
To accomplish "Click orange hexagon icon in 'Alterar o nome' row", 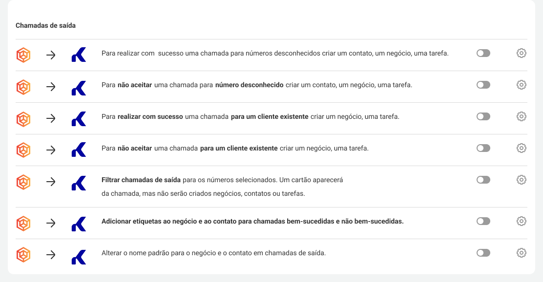I will point(23,255).
